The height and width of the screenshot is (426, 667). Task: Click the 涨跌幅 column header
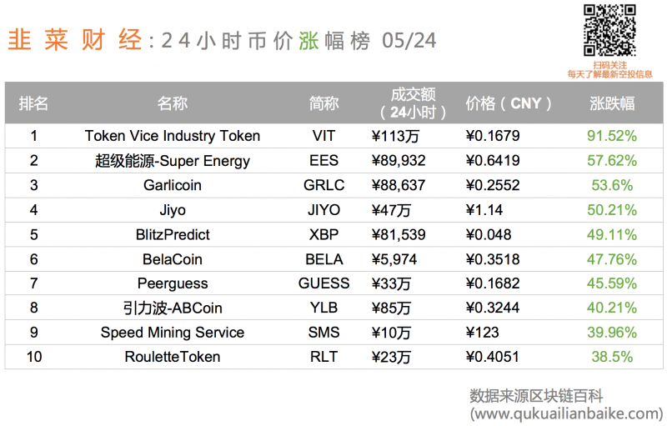click(612, 103)
